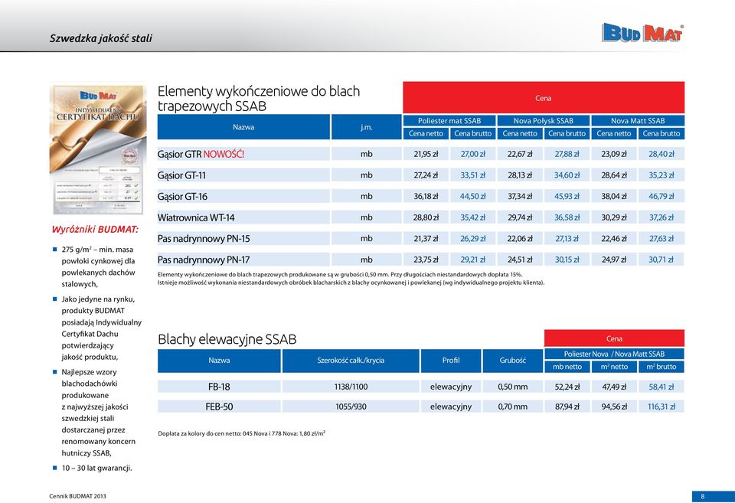Viewport: 735px width, 503px height.
Task: Select the 1138/1100 width cell
Action: tap(351, 387)
